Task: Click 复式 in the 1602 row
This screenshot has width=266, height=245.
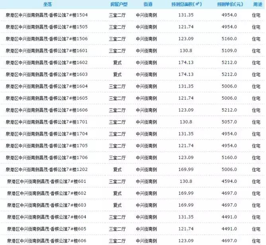Action: point(117,63)
